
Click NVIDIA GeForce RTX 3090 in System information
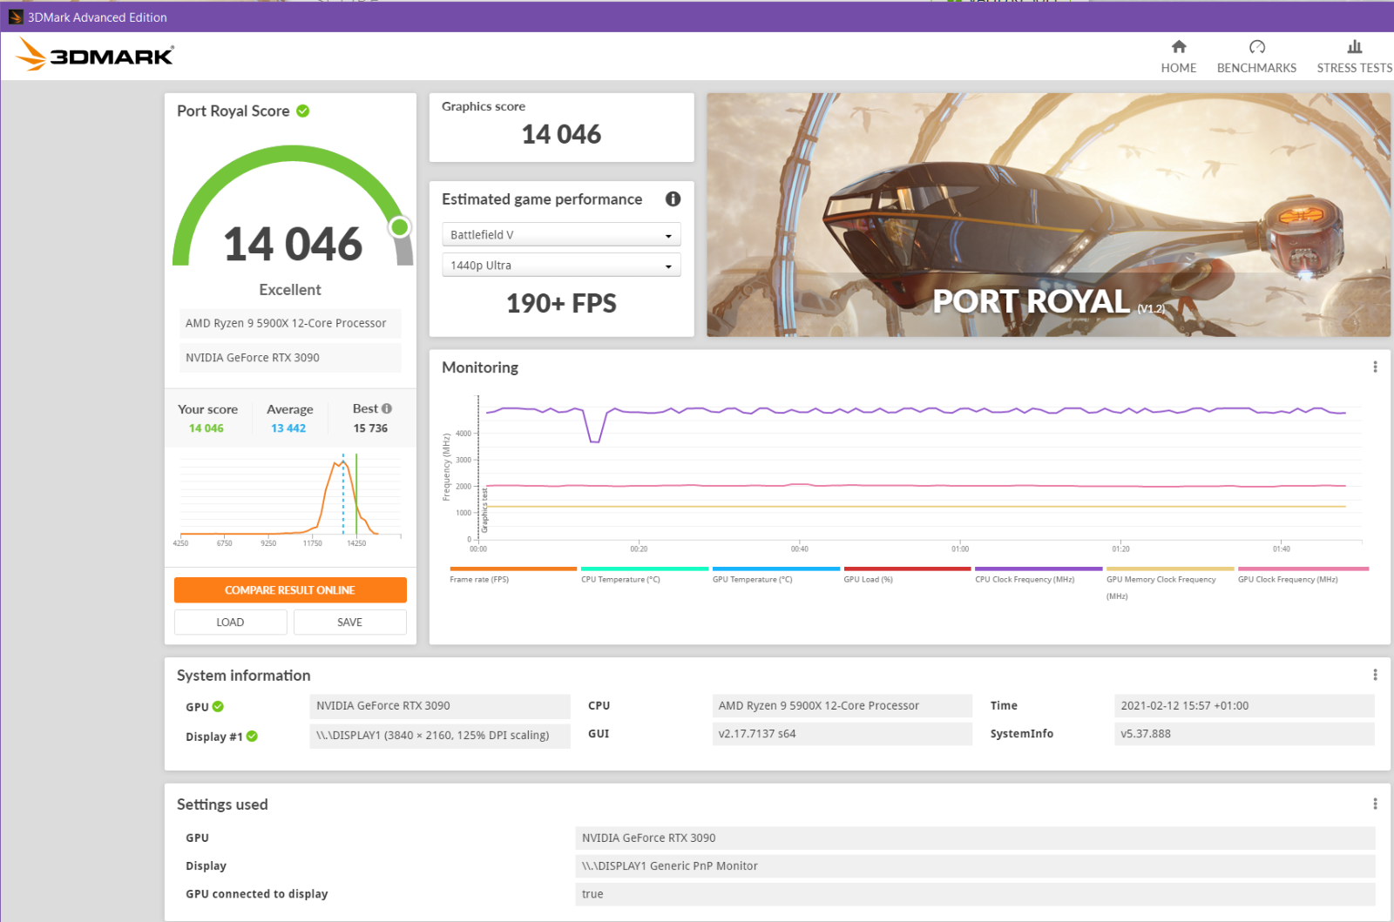tap(440, 706)
